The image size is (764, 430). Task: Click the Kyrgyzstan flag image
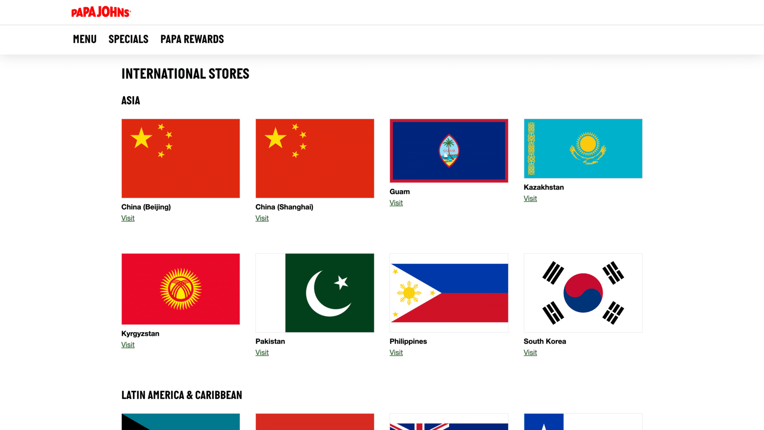point(181,289)
